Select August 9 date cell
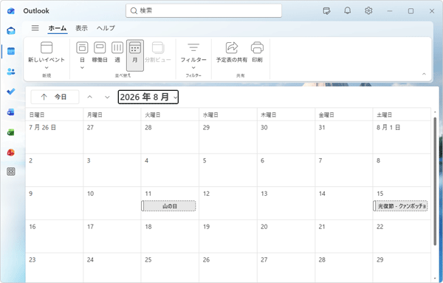 [x=54, y=203]
